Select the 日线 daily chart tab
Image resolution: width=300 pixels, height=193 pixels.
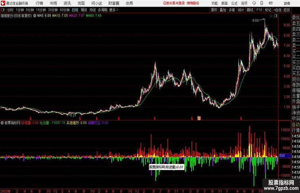click(x=75, y=10)
